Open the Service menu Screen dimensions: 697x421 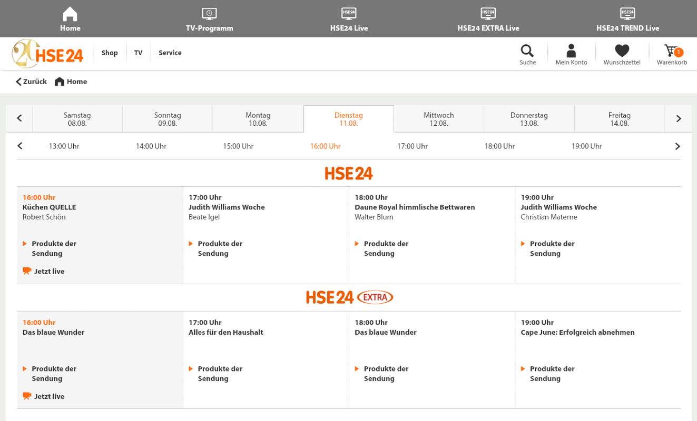pyautogui.click(x=170, y=53)
